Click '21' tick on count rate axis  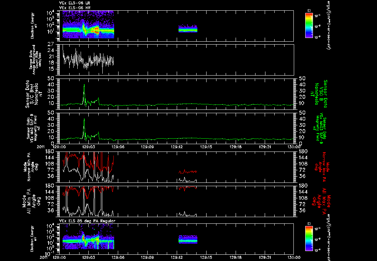point(51,56)
